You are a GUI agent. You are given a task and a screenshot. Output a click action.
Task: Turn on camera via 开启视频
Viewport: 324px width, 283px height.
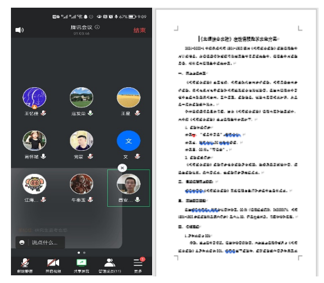pyautogui.click(x=53, y=265)
